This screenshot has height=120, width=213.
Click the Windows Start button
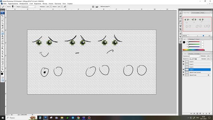pos(3,118)
